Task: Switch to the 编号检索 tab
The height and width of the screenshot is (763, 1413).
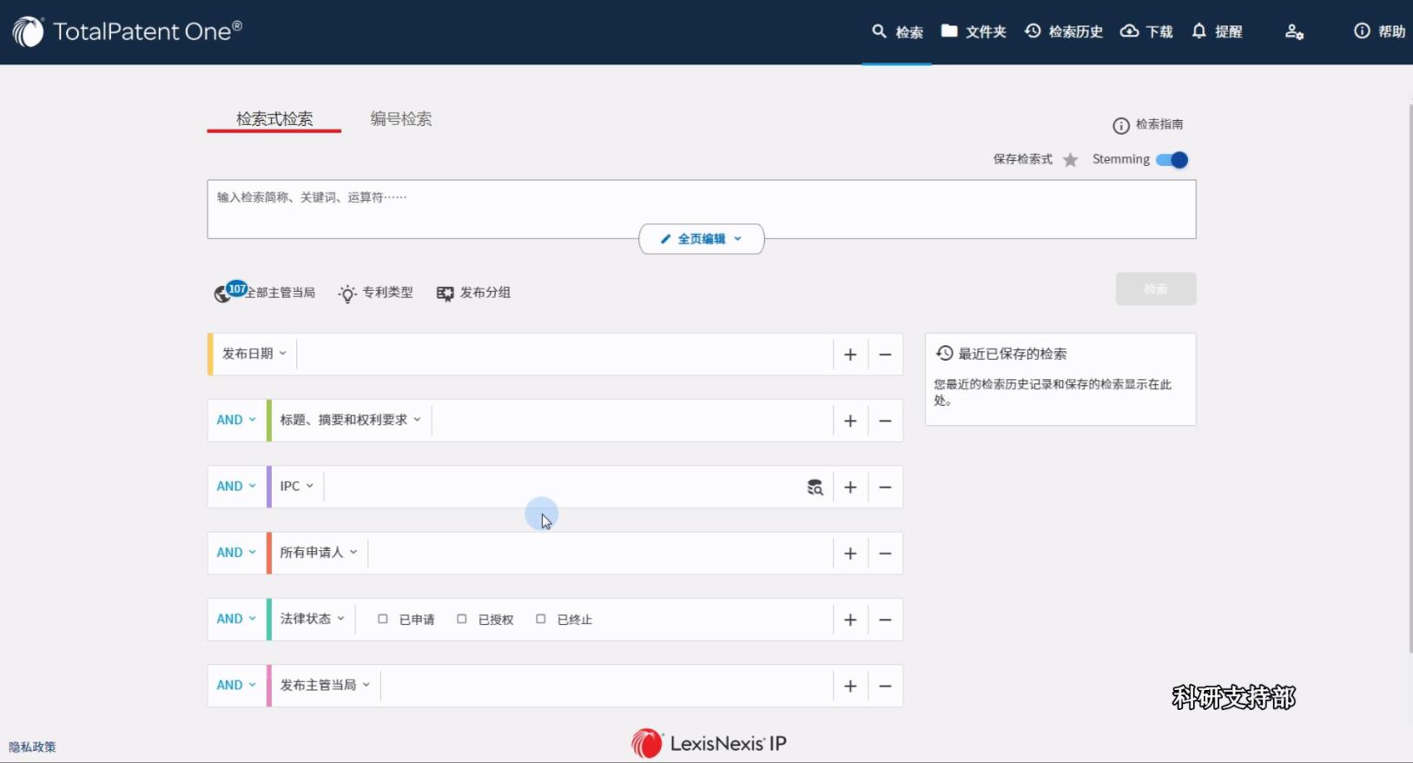Action: pos(401,119)
